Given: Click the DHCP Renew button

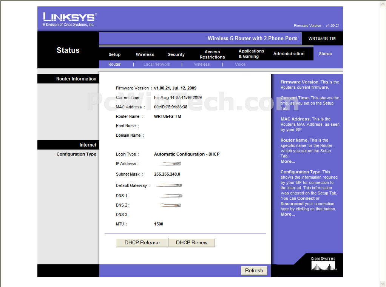Looking at the screenshot, I should [192, 243].
